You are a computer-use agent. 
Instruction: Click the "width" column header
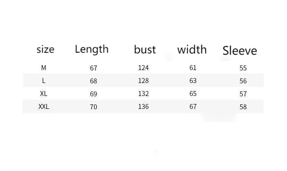192,50
